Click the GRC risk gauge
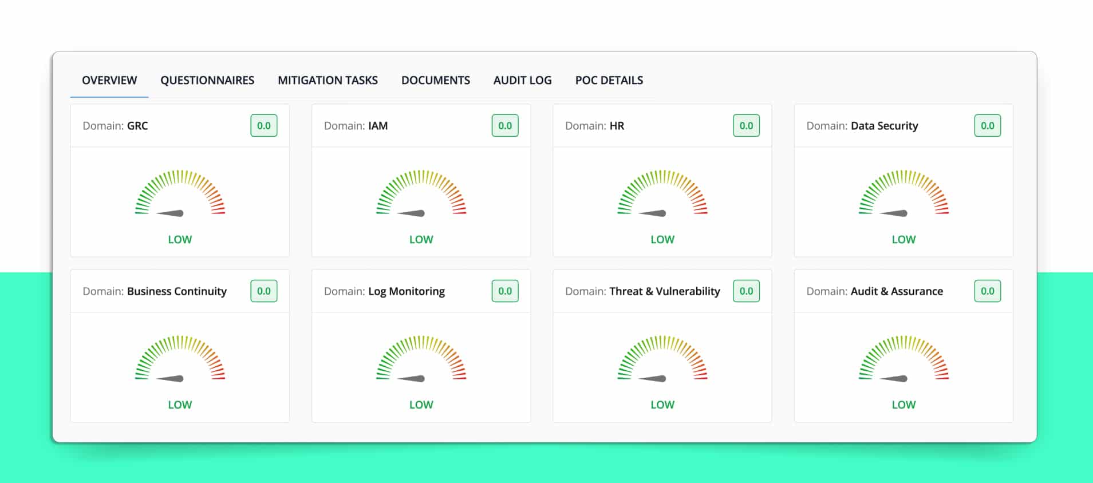 [x=180, y=193]
